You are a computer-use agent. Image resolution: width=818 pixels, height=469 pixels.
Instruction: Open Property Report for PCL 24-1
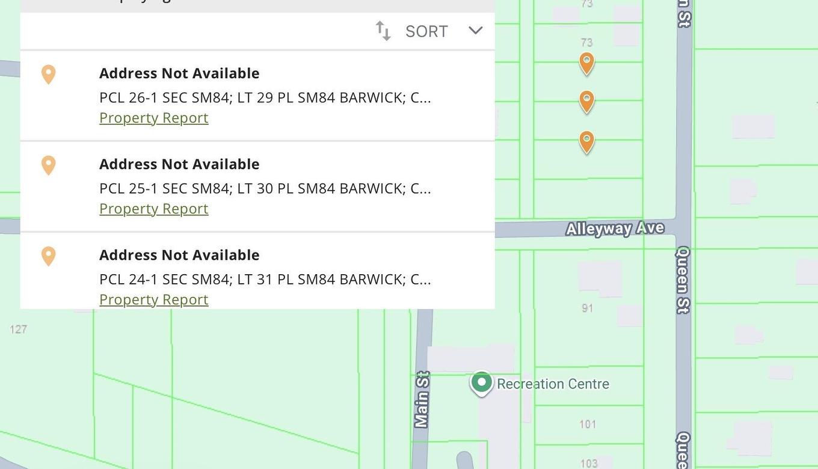[x=153, y=299]
